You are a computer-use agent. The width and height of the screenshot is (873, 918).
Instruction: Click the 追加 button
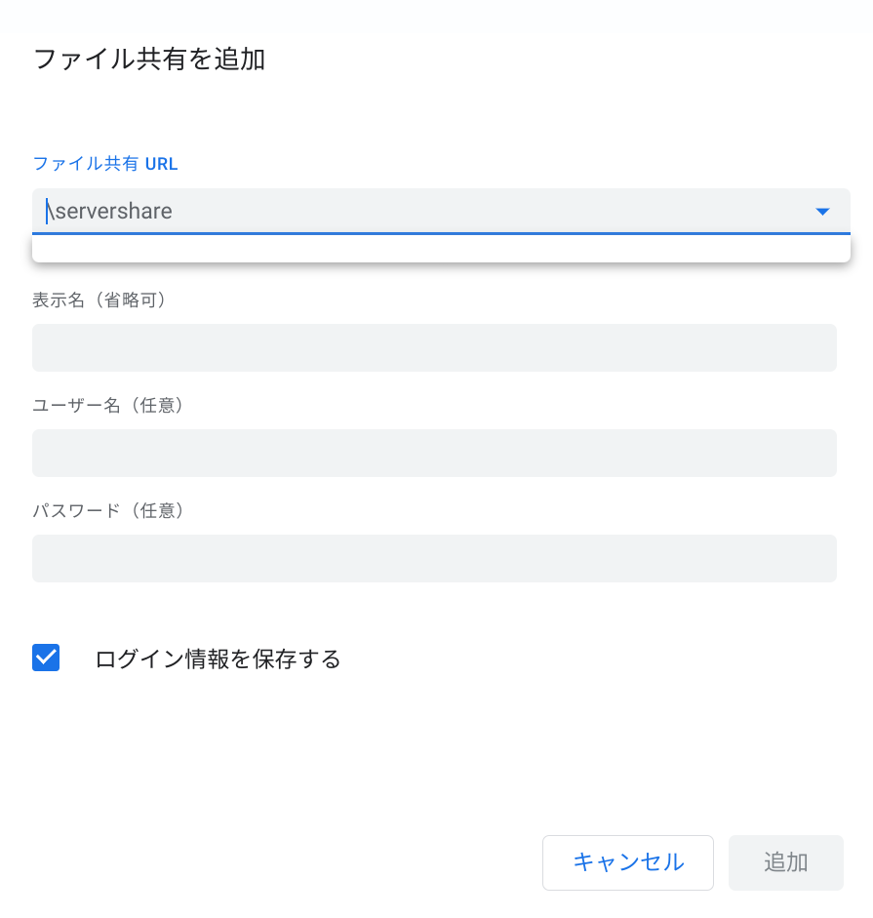click(785, 862)
